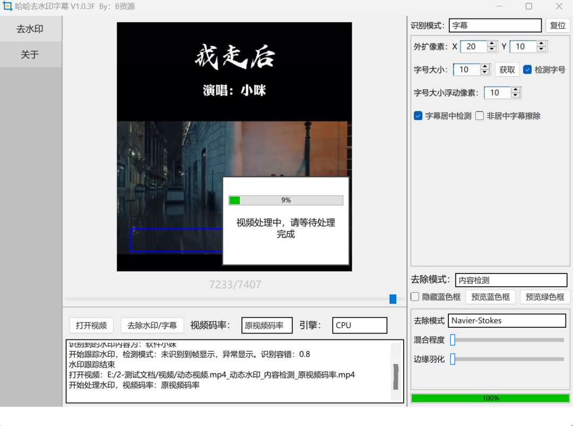Enable 非居中字幕擦除
This screenshot has height=426, width=573.
(x=479, y=115)
